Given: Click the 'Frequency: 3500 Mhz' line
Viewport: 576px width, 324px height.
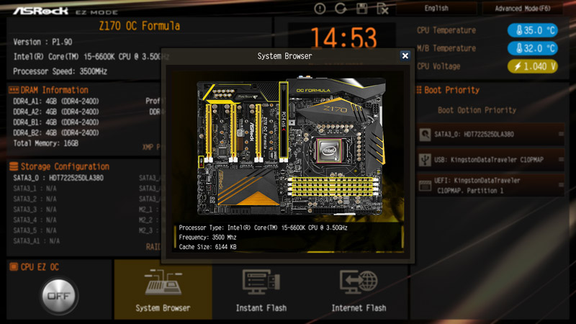Looking at the screenshot, I should 207,238.
